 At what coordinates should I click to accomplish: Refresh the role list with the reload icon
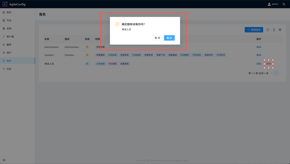(x=268, y=30)
